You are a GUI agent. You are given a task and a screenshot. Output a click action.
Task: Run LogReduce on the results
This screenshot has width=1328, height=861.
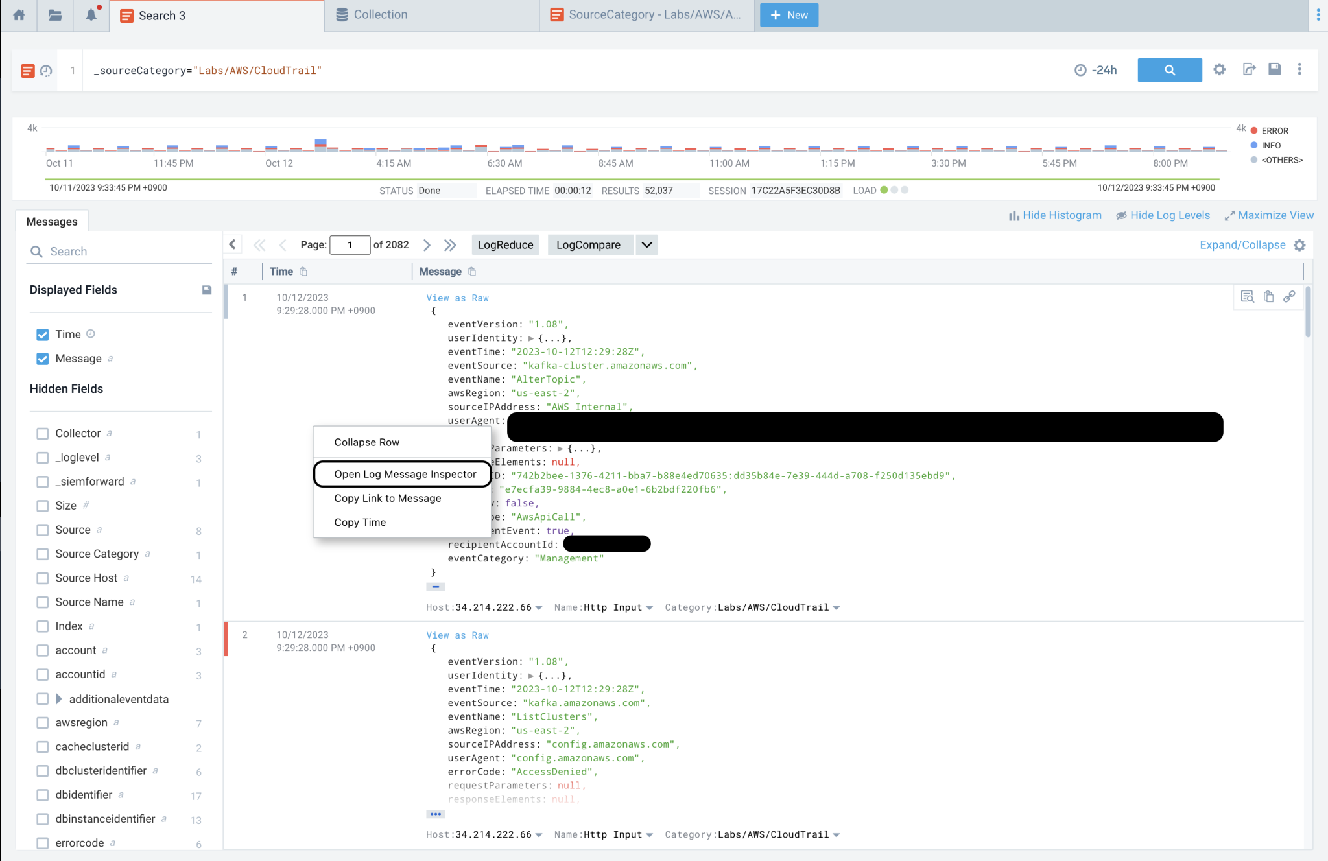pyautogui.click(x=505, y=245)
